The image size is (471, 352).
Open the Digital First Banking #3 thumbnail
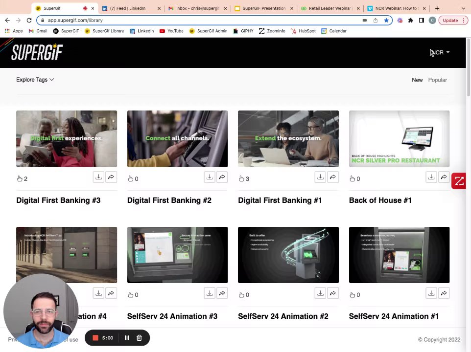click(x=67, y=139)
